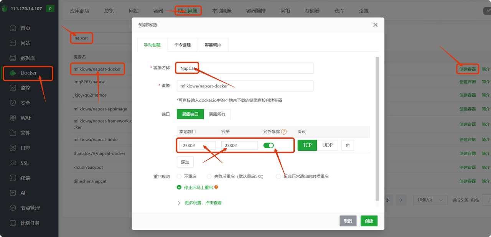Image resolution: width=491 pixels, height=237 pixels.
Task: Click the server IP 111.170.14.107
Action: pos(26,8)
